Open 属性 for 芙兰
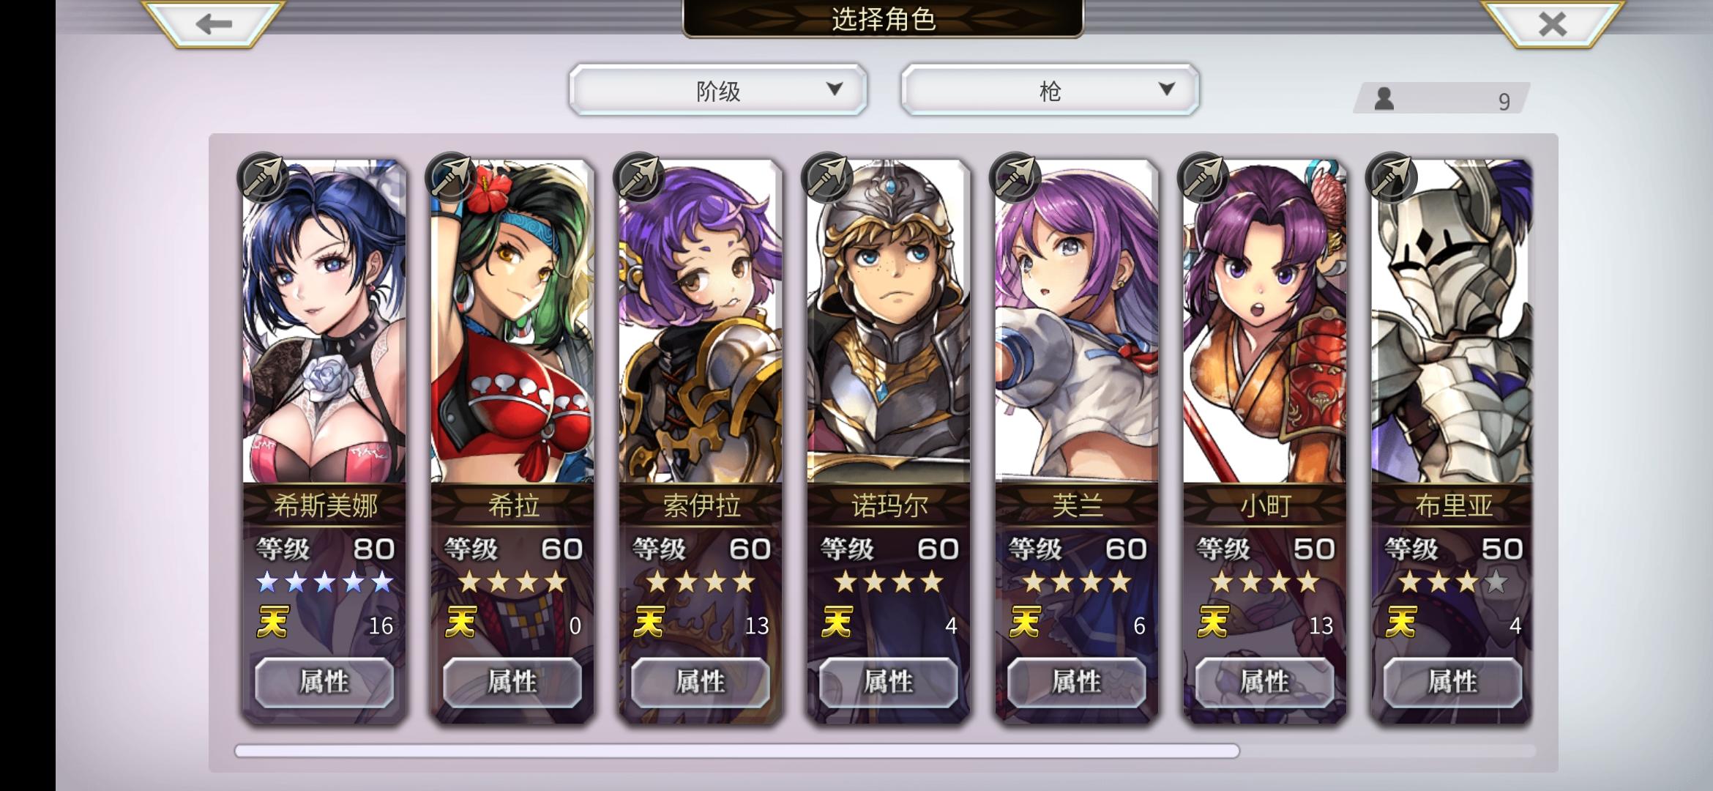 click(x=1076, y=682)
